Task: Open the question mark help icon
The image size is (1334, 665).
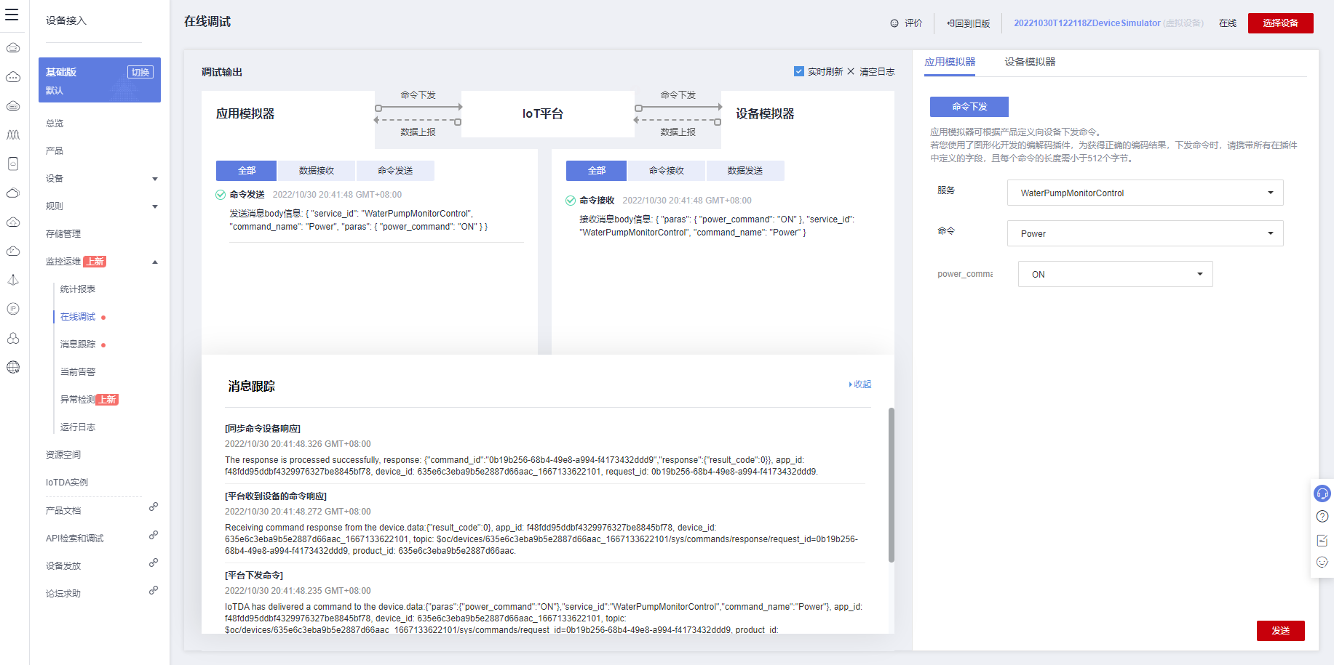Action: [1322, 517]
